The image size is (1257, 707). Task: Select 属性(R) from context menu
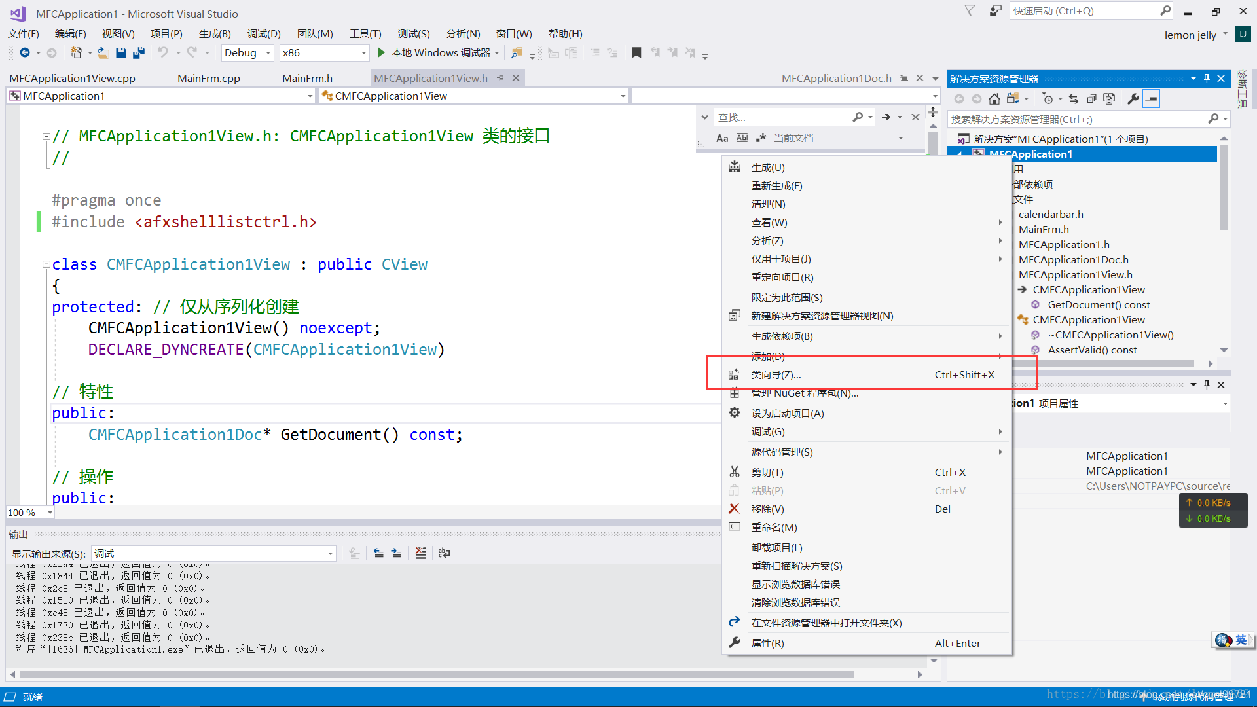pos(867,643)
